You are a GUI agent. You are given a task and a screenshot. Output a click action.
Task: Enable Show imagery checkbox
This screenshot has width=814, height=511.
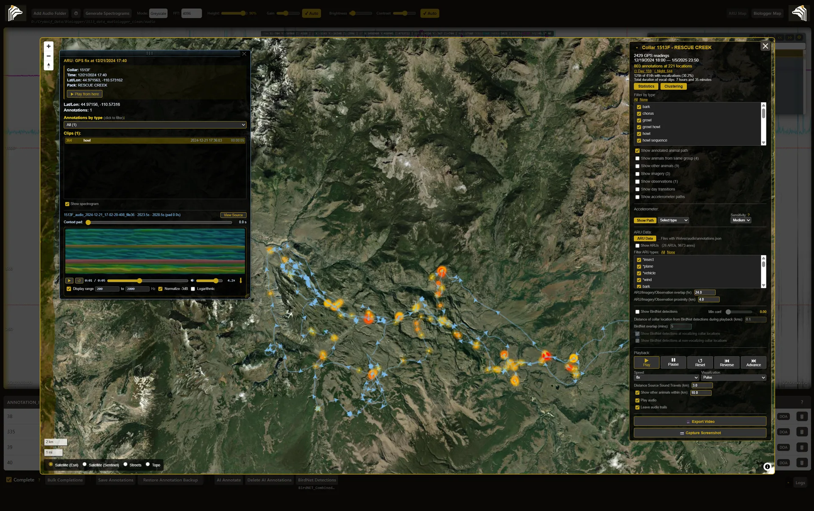(x=637, y=174)
